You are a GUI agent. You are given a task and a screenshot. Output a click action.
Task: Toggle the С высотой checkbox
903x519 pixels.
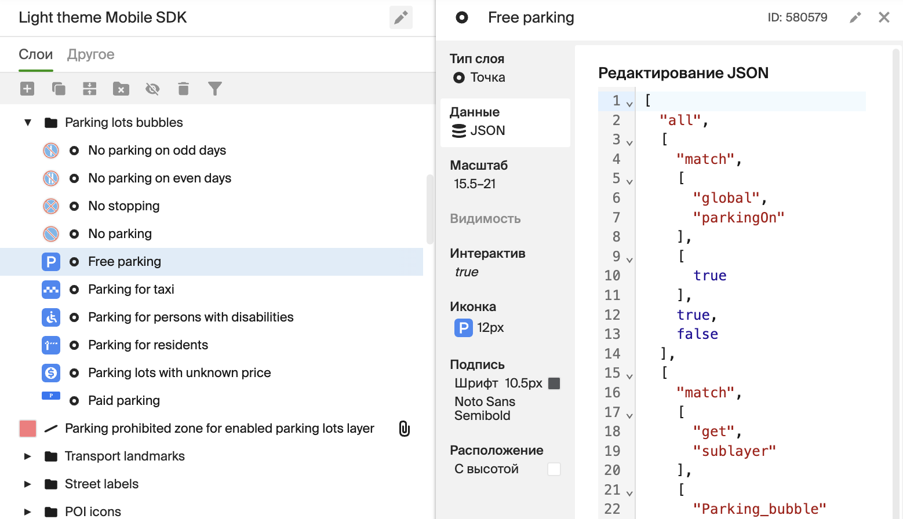(x=554, y=469)
